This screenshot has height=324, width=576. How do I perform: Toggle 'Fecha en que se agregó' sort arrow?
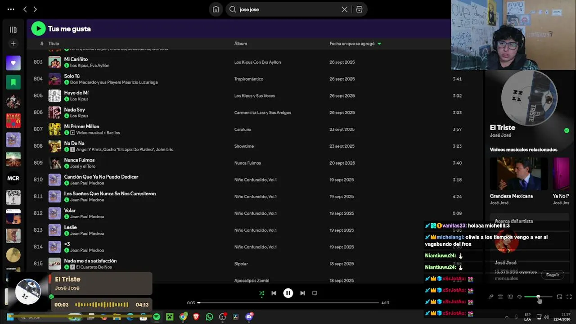point(379,44)
